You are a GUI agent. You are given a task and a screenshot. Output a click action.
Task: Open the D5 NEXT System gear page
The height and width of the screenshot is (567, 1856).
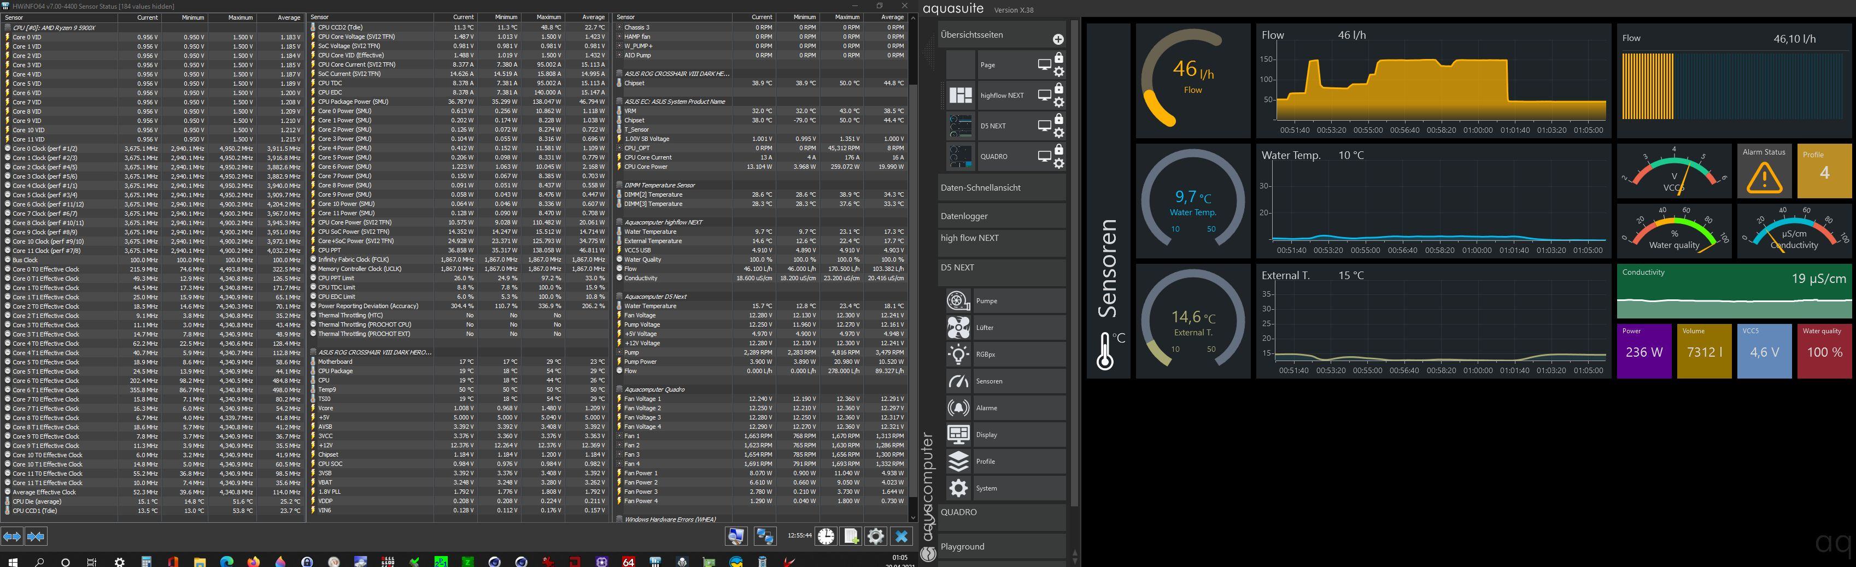click(1005, 488)
